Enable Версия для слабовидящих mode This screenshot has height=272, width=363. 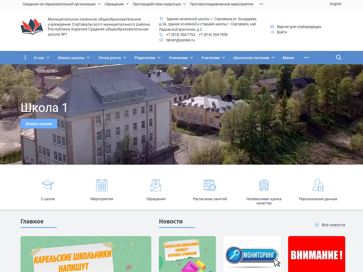[299, 27]
